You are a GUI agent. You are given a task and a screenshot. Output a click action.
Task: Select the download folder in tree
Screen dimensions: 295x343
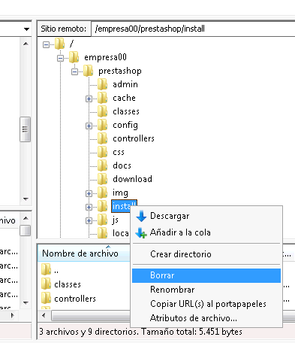[132, 179]
